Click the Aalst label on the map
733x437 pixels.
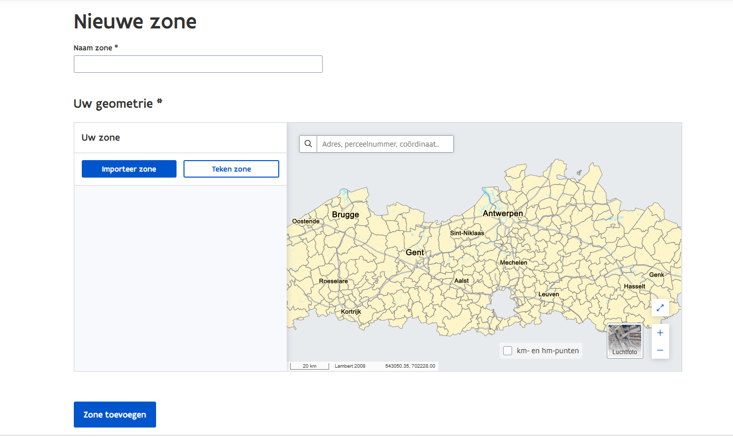[461, 281]
